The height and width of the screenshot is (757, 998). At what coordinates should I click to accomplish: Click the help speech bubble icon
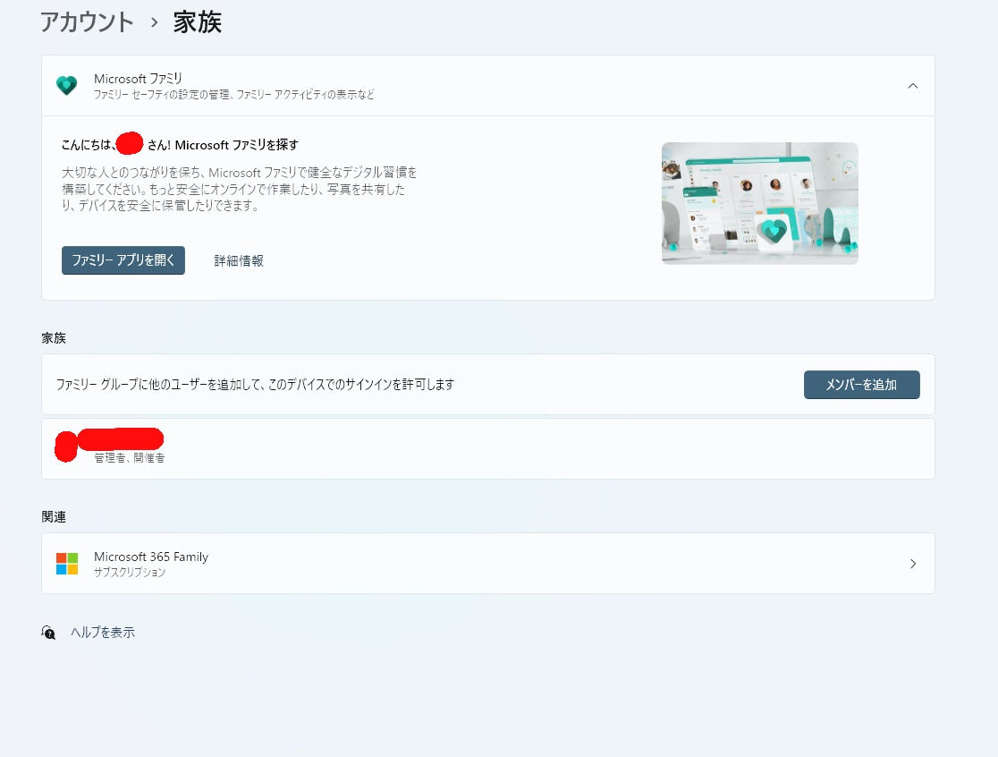49,633
